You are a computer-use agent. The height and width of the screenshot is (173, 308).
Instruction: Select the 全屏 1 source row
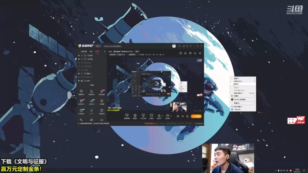pyautogui.click(x=92, y=81)
